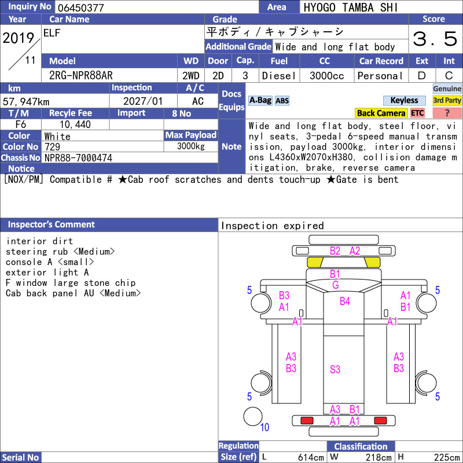Click the B2 damage mark on diagram
463x463 pixels.
(335, 251)
